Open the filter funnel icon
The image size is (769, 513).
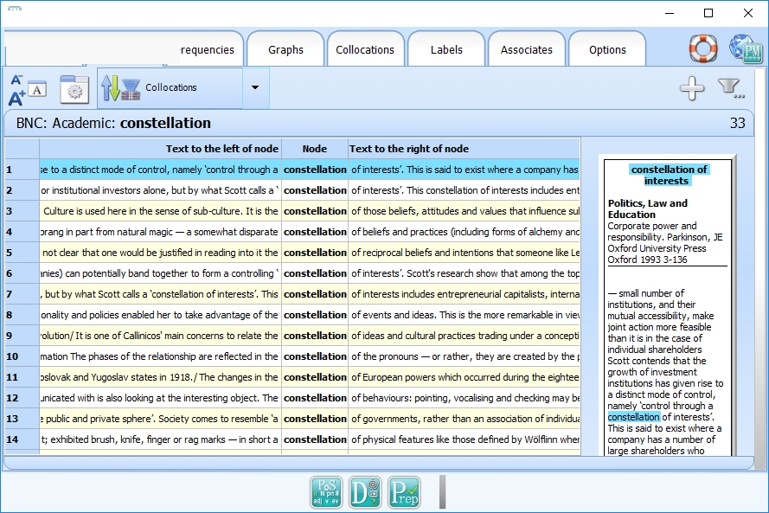[x=730, y=87]
